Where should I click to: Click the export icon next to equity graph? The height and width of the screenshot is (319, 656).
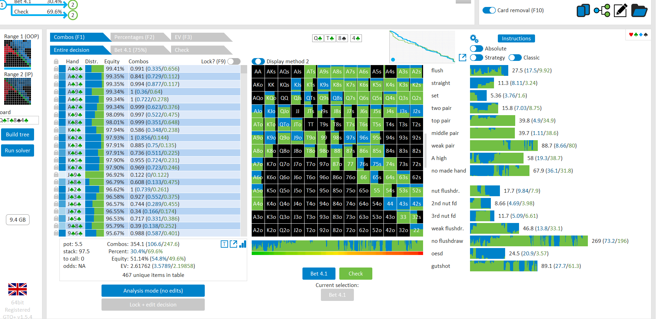coord(462,57)
